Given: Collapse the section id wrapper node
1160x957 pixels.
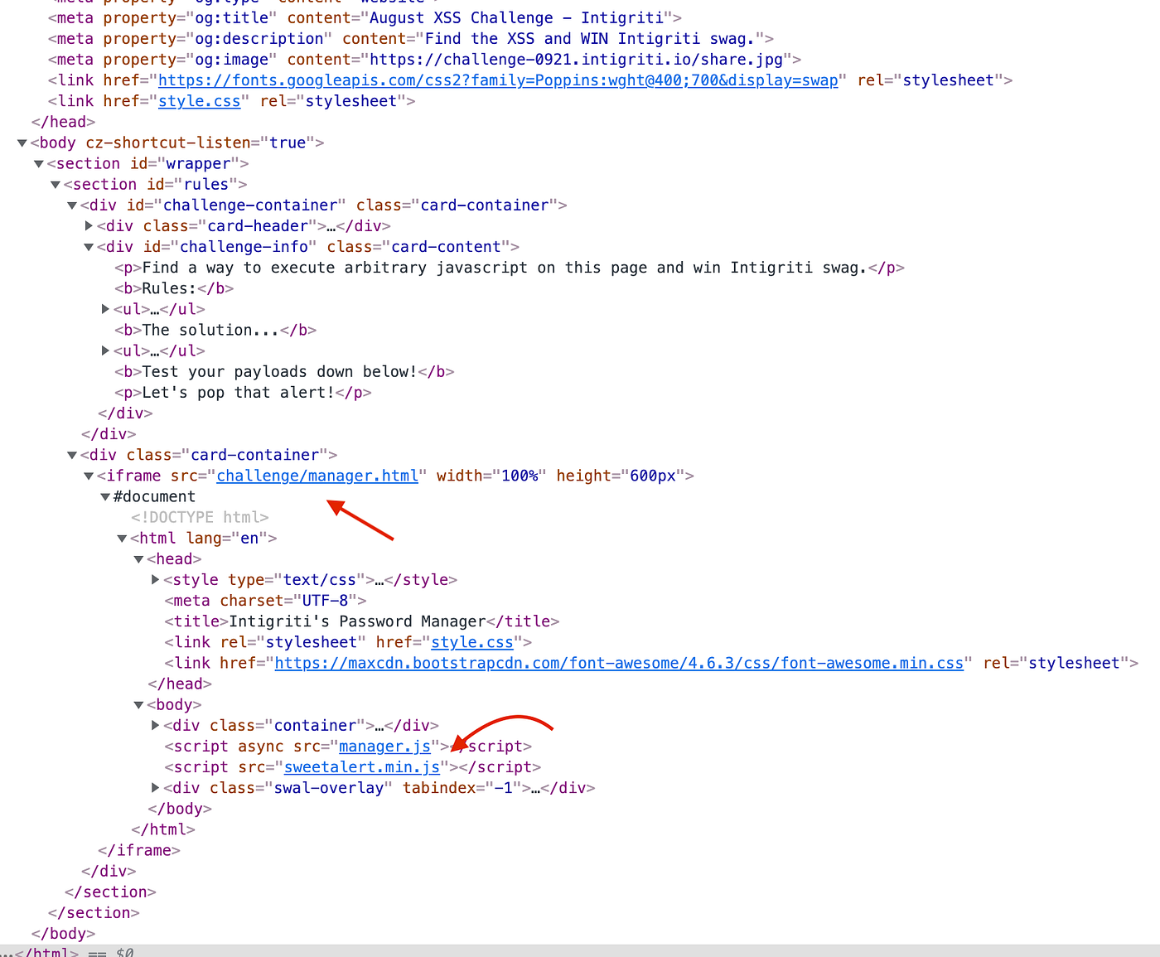Looking at the screenshot, I should click(39, 164).
